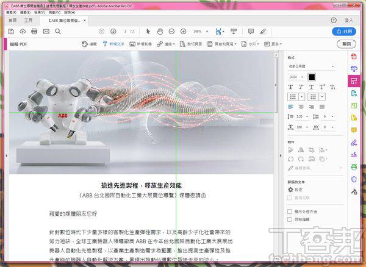Open help with the question mark icon
The width and height of the screenshot is (366, 267).
point(334,20)
